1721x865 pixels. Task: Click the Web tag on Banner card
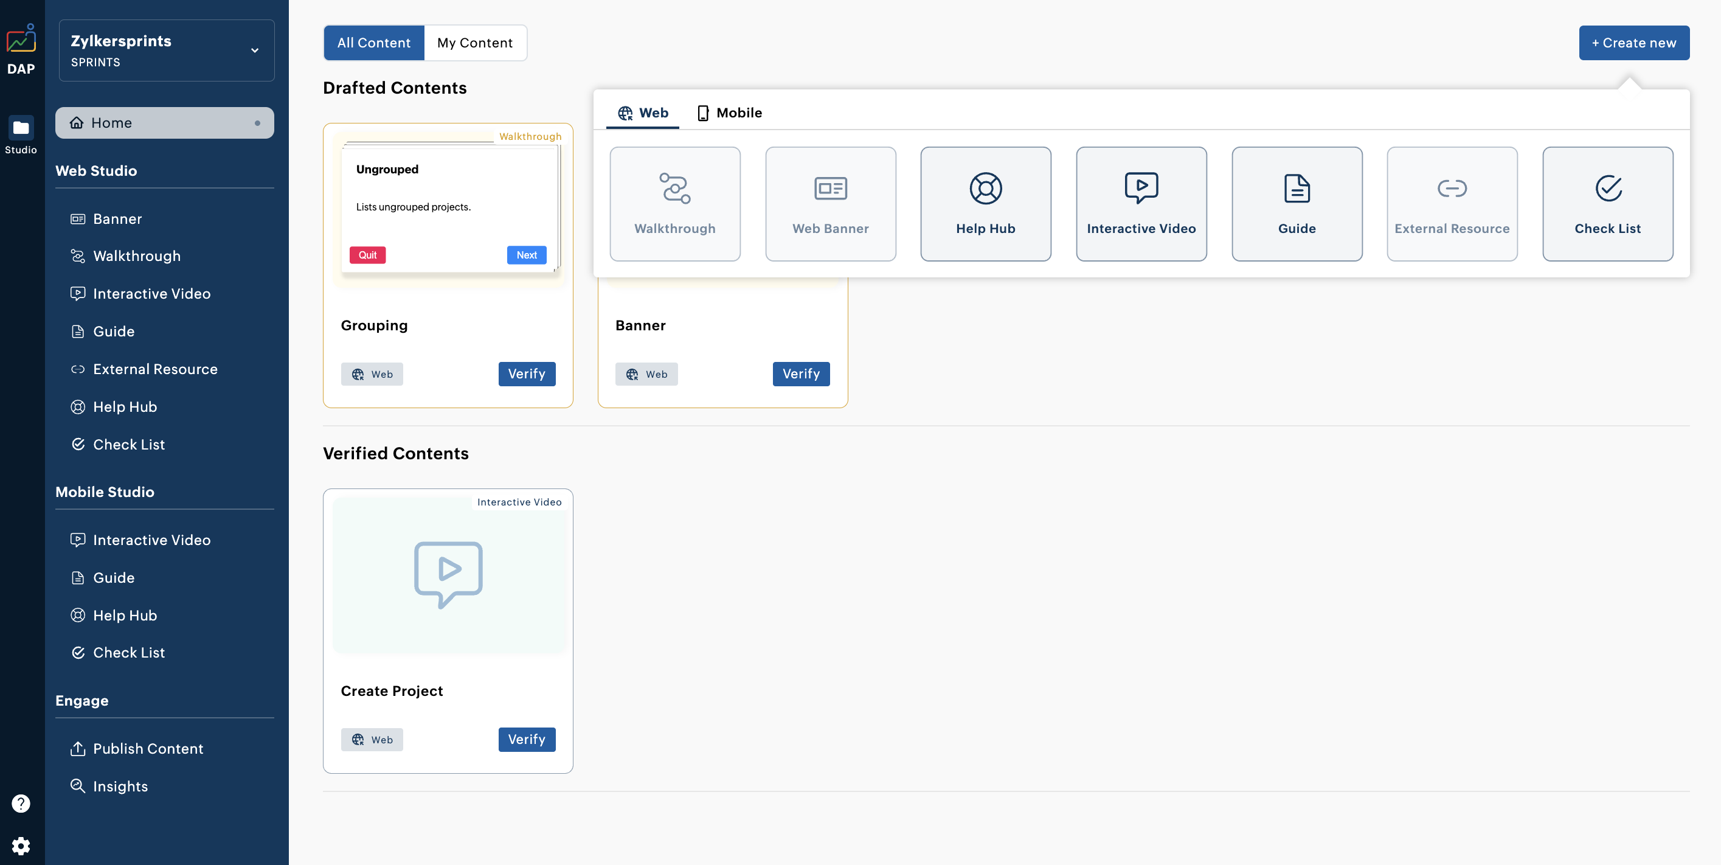646,373
